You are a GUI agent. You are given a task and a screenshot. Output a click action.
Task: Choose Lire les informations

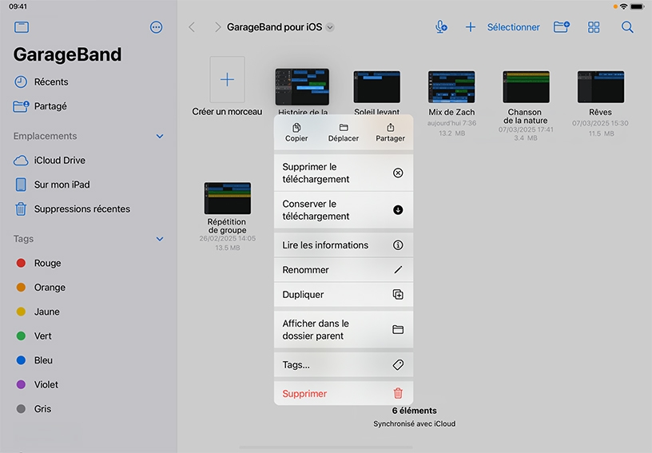point(344,245)
